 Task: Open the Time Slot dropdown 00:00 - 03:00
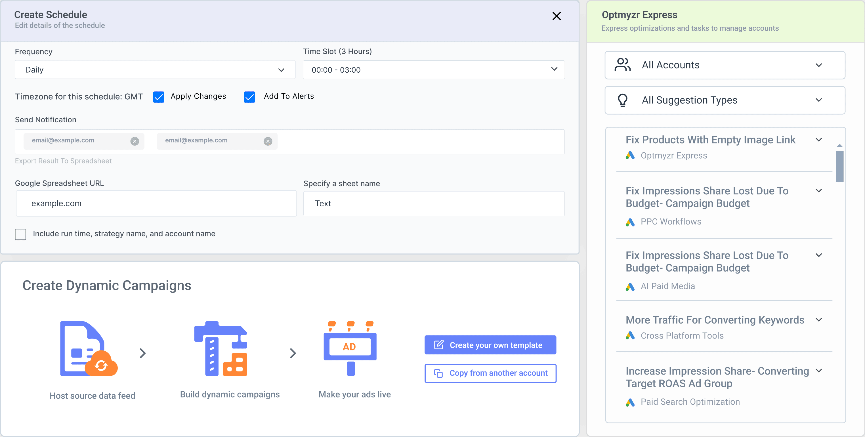click(x=434, y=70)
